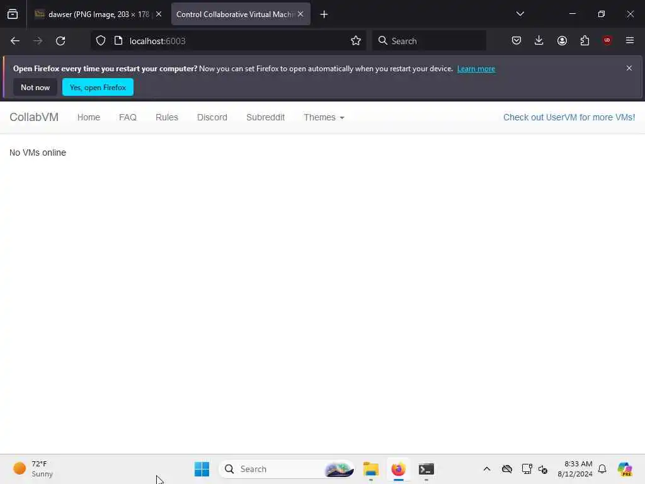Open the Learn more link
The width and height of the screenshot is (645, 484).
coord(476,69)
